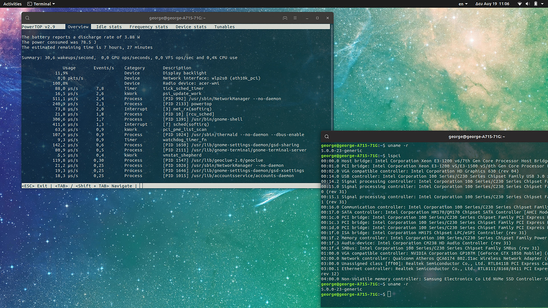Select the NVIDIA GP107M VGA controller line

click(x=435, y=253)
